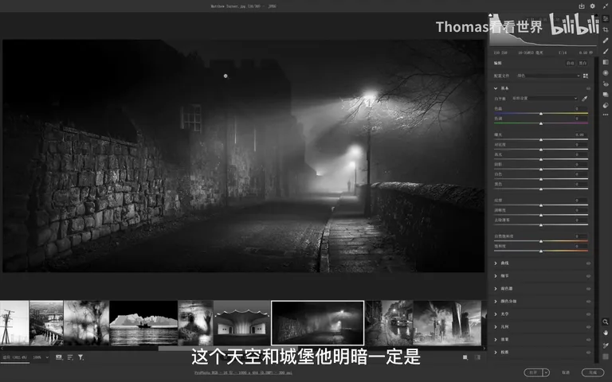Toggle visibility eye of Color Mixer panel
The width and height of the screenshot is (612, 382).
pyautogui.click(x=588, y=289)
